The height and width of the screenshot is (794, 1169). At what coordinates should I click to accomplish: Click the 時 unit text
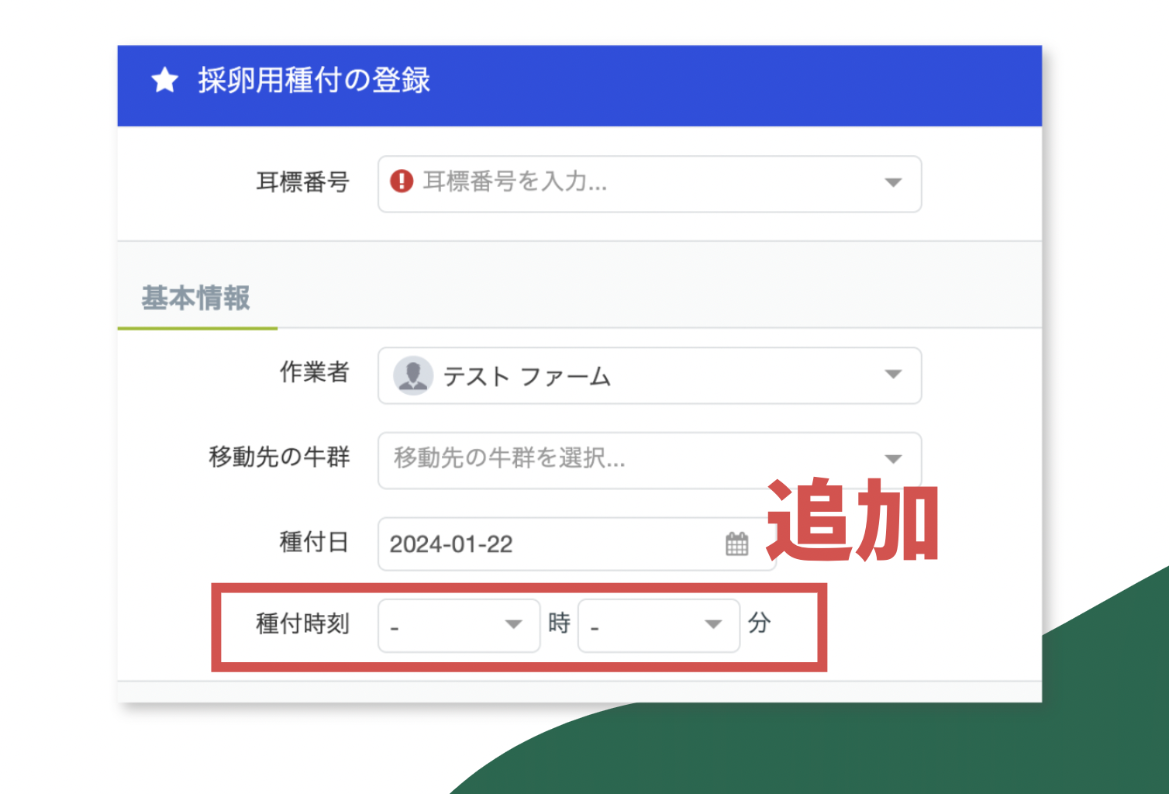point(559,623)
